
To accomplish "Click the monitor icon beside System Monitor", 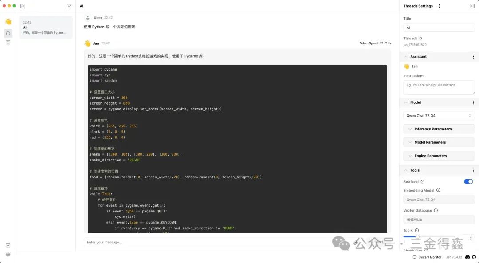I will (x=415, y=257).
